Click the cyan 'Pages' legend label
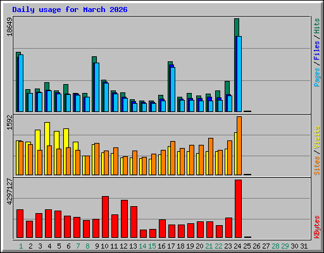 coord(317,77)
